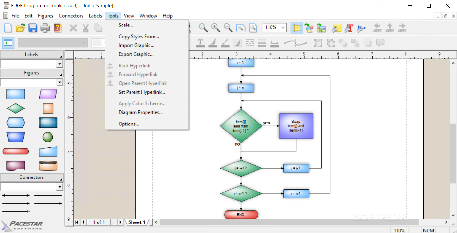457x233 pixels.
Task: Add sheet with plus before '1 of 1'
Action: point(83,222)
